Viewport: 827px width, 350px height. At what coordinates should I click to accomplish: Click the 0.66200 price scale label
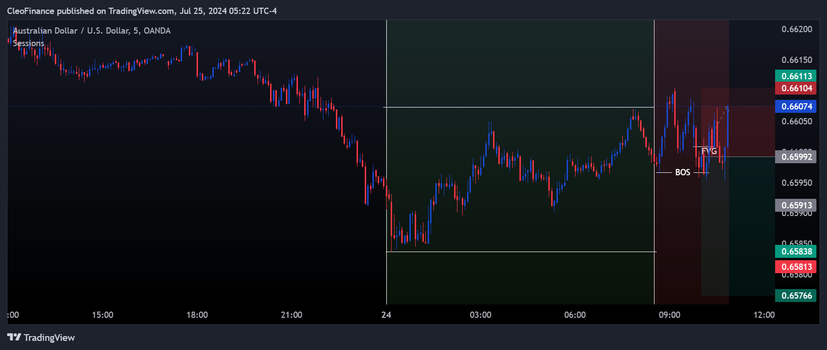tap(797, 29)
